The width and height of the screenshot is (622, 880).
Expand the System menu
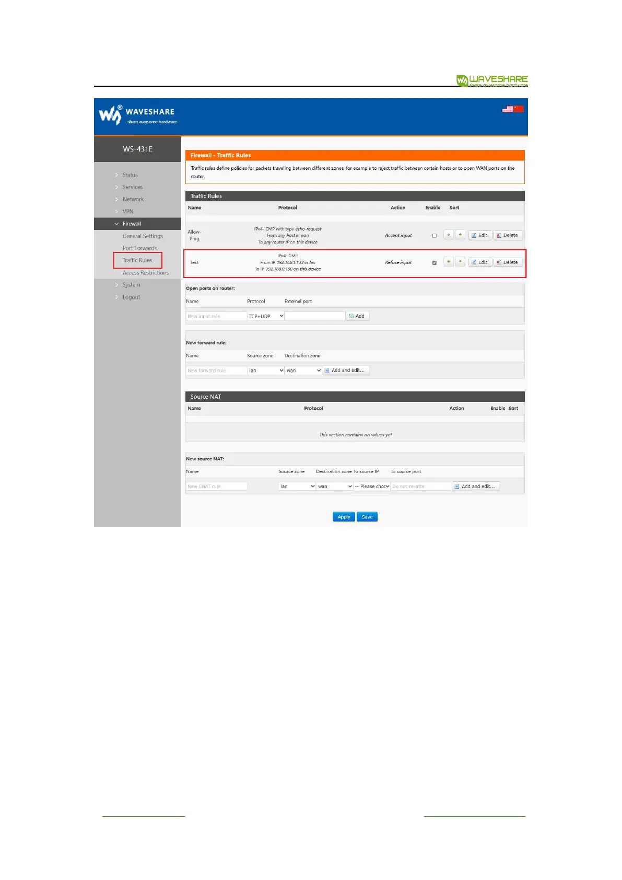131,285
